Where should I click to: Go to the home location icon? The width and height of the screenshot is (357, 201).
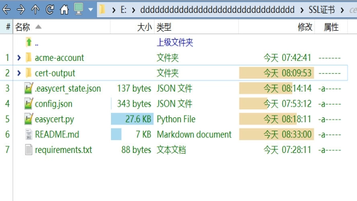[x=64, y=10]
